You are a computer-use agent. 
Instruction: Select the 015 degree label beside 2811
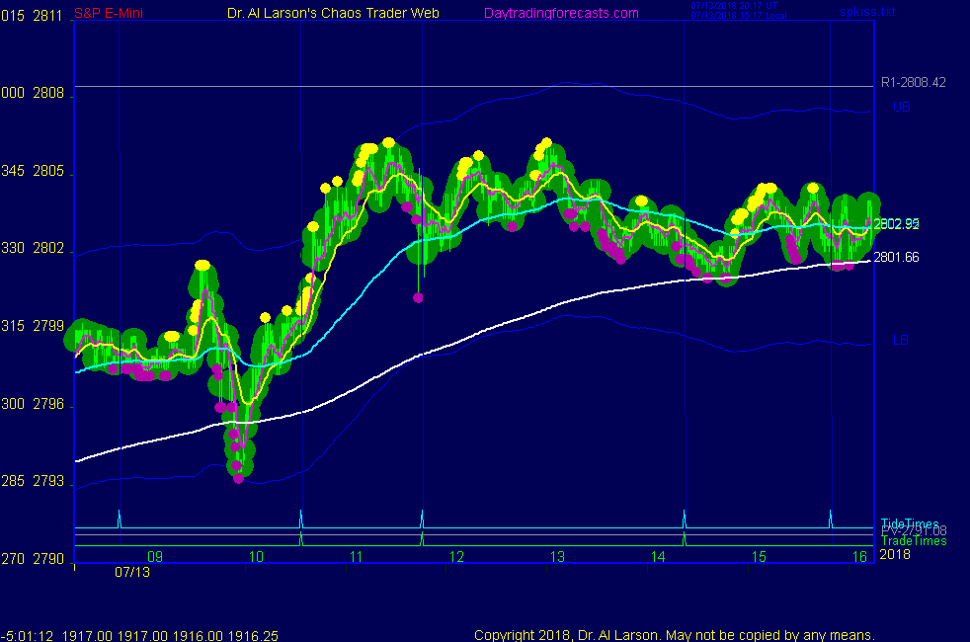click(x=13, y=16)
